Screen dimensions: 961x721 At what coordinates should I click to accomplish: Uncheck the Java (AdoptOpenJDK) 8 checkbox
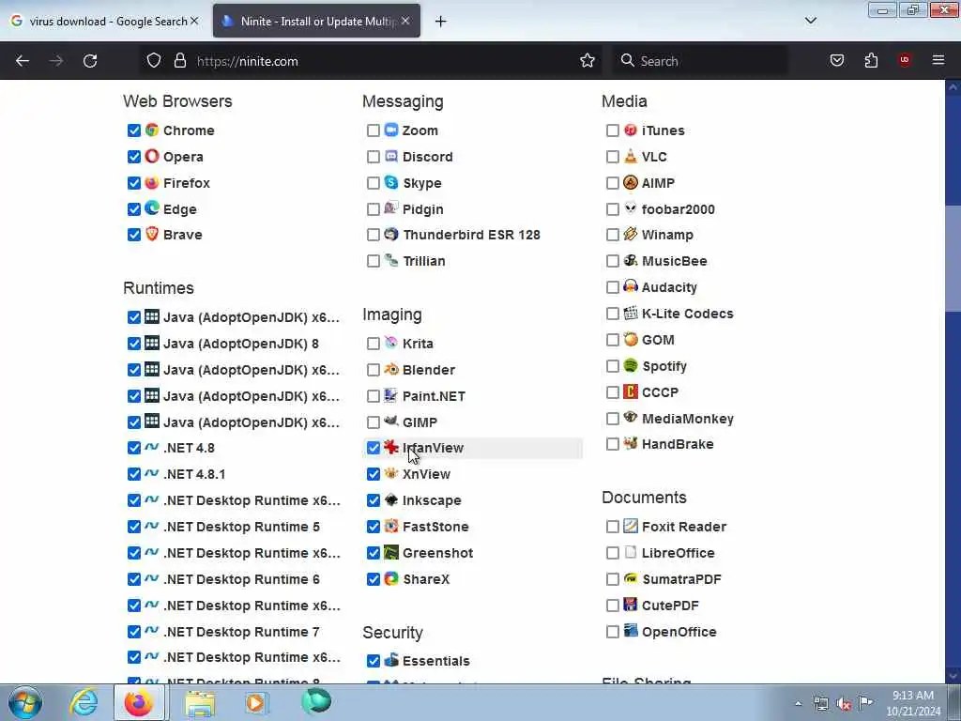pos(134,344)
